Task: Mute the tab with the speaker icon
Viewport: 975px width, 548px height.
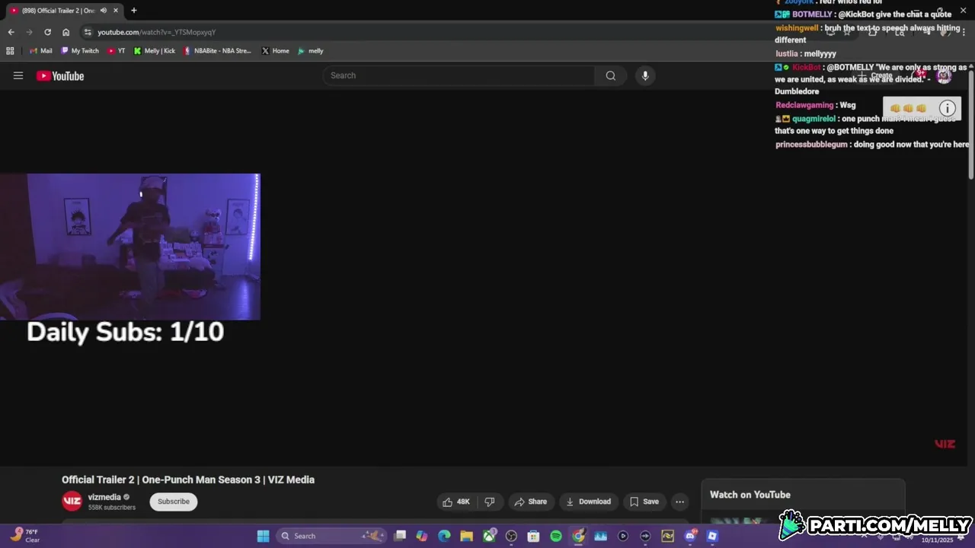Action: point(104,11)
